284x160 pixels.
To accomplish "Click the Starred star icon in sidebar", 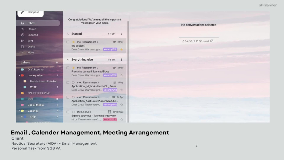I will coord(22,29).
